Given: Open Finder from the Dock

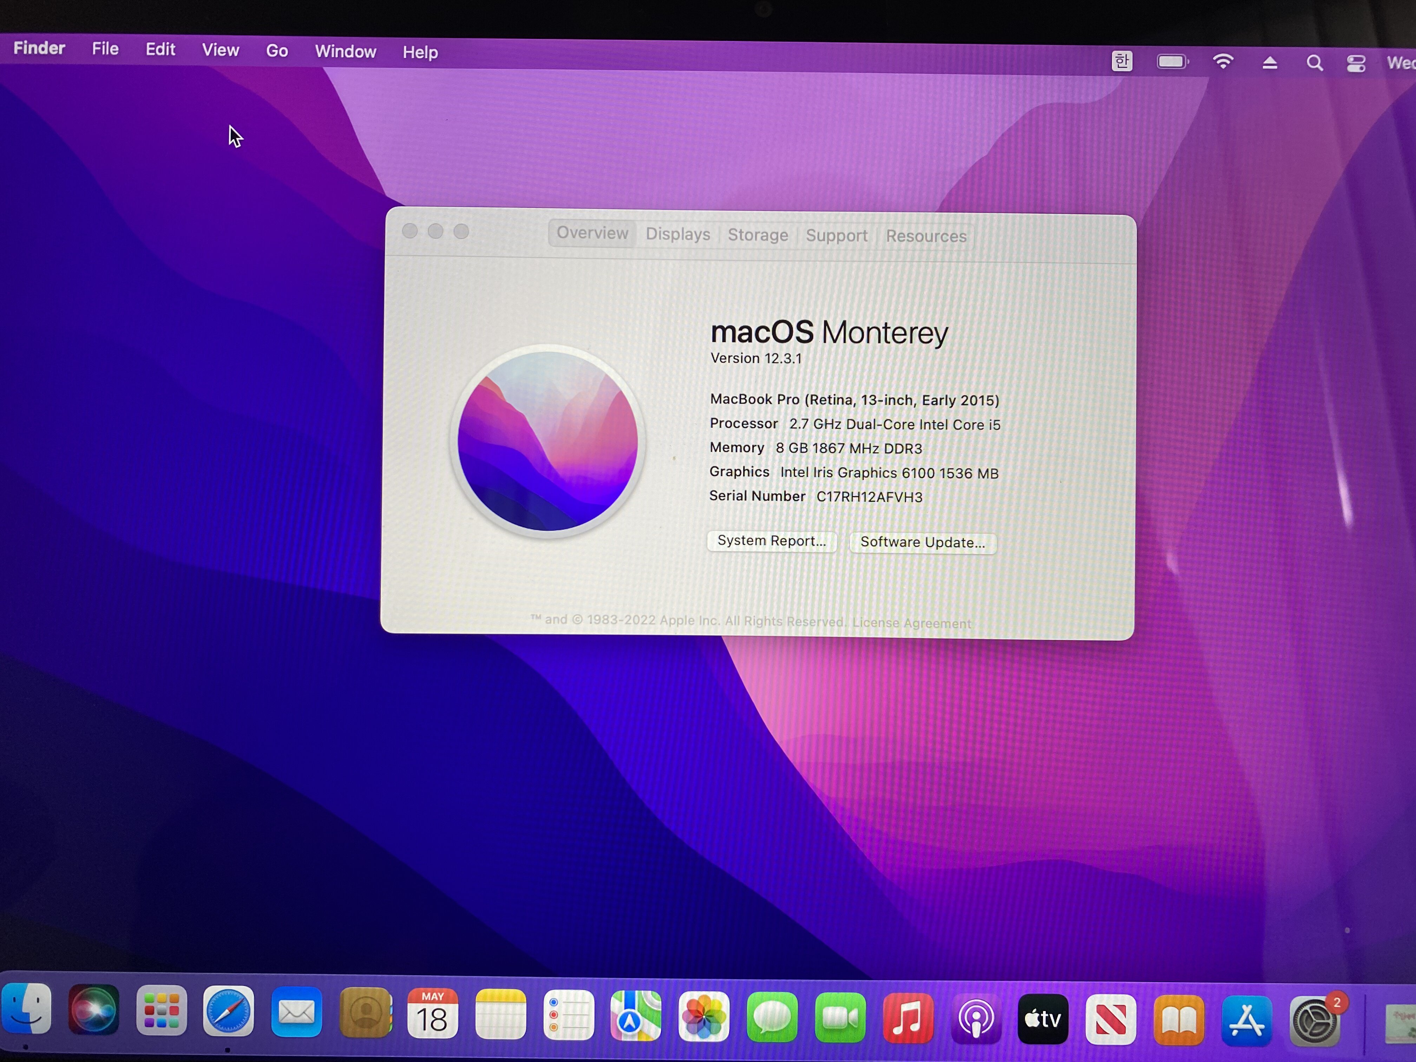Looking at the screenshot, I should pos(26,1009).
